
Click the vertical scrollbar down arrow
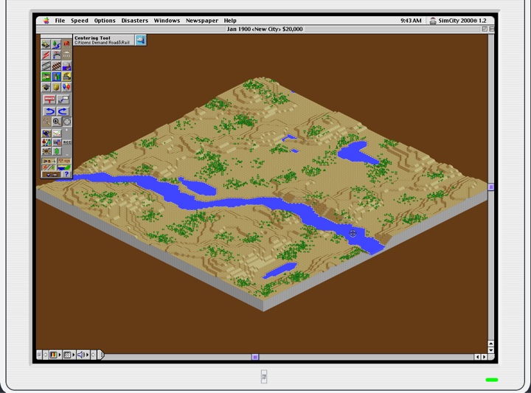(491, 348)
